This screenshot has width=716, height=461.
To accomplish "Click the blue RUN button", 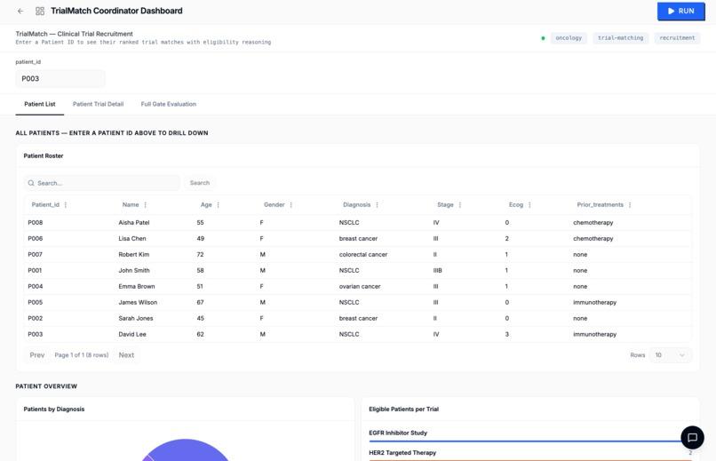I will [x=680, y=11].
